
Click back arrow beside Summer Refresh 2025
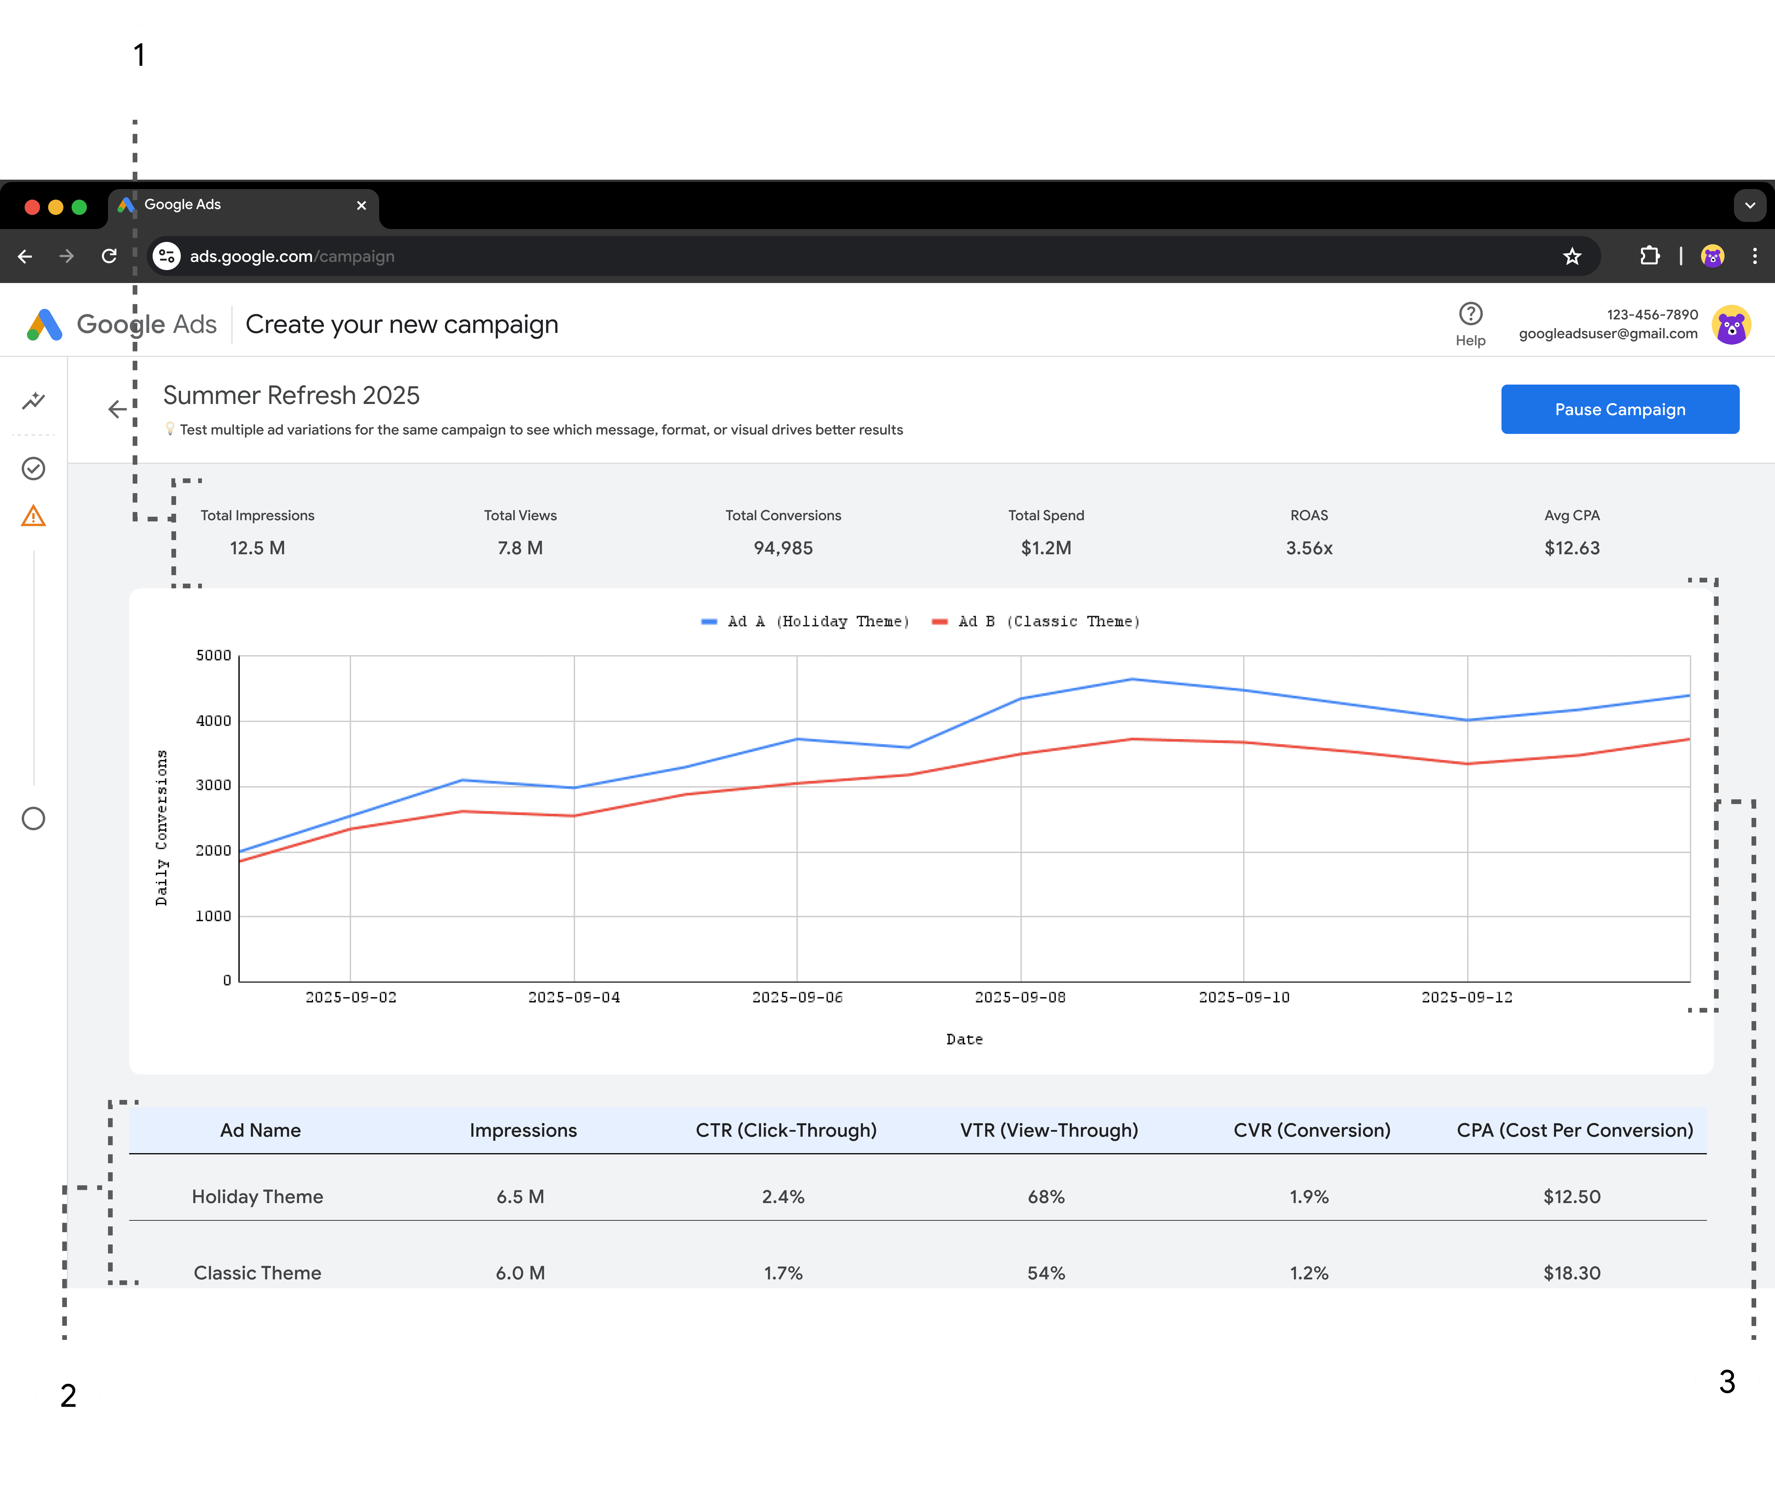[117, 409]
